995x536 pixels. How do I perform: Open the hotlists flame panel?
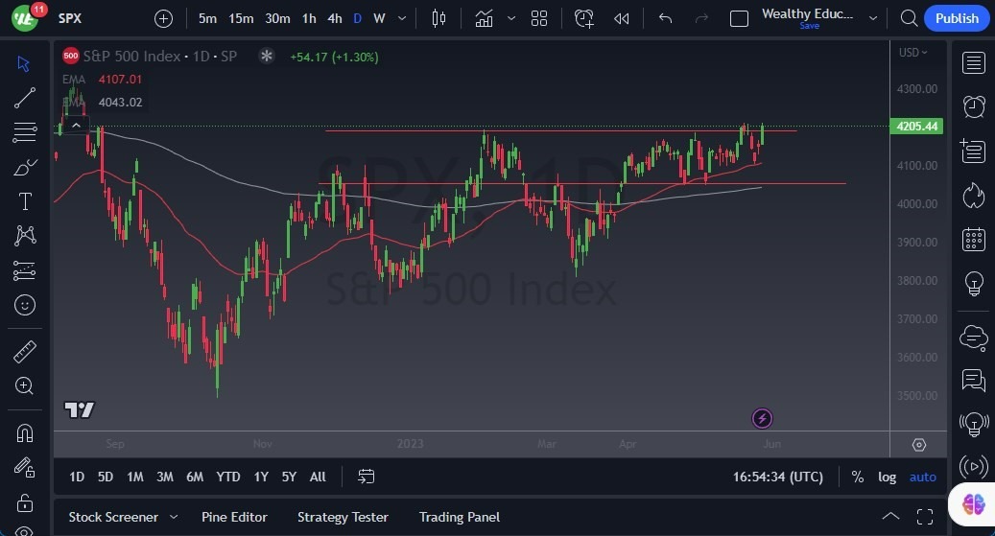974,196
